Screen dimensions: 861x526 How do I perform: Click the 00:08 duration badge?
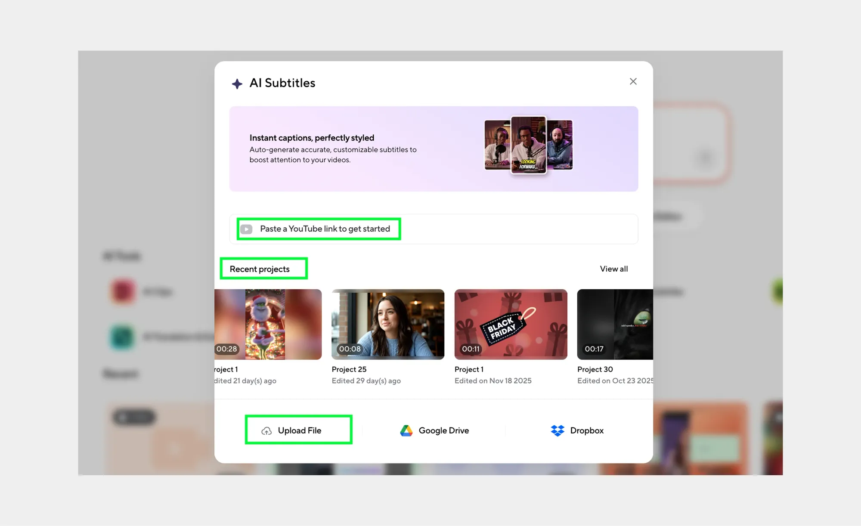point(350,349)
